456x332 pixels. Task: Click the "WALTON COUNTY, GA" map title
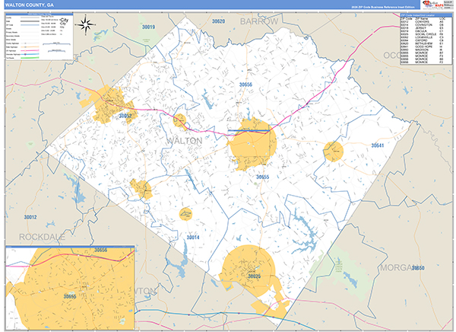[30, 5]
